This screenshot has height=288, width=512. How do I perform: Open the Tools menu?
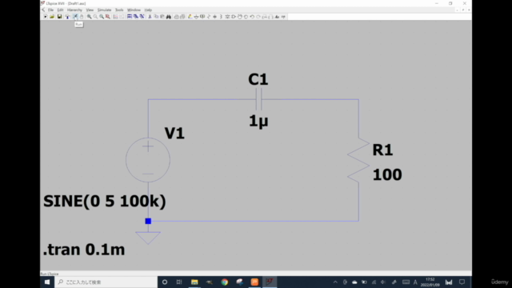119,10
